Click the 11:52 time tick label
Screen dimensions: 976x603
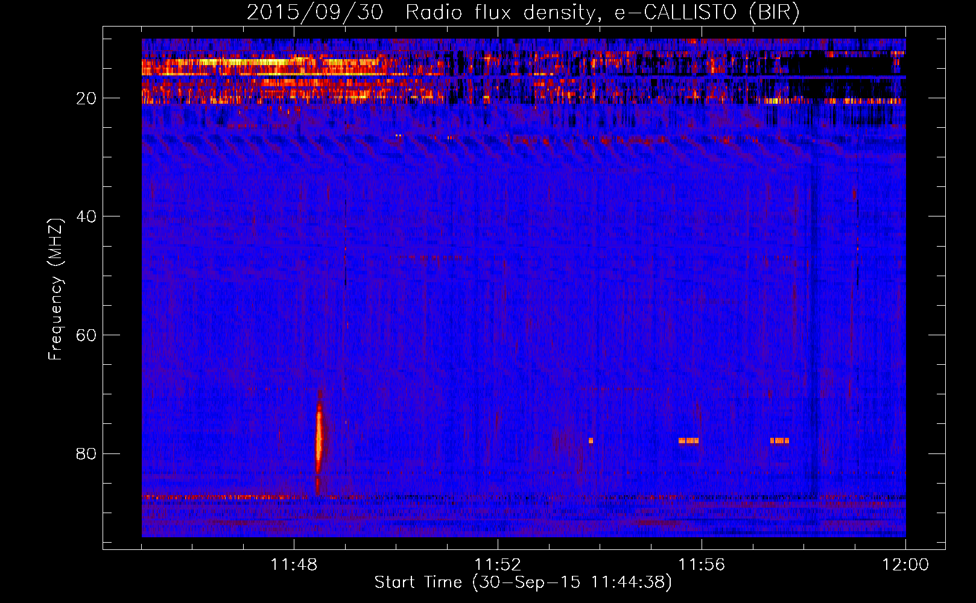point(498,565)
